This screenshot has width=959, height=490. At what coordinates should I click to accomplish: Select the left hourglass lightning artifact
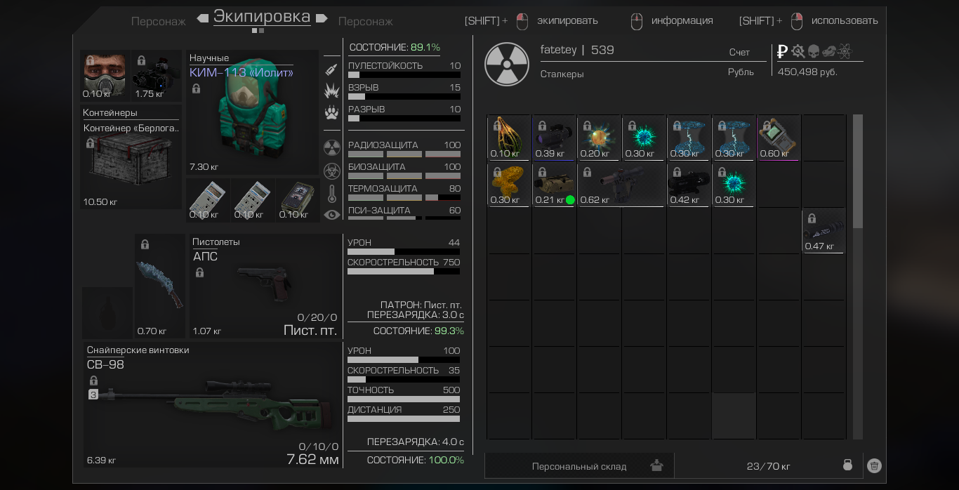click(x=689, y=138)
